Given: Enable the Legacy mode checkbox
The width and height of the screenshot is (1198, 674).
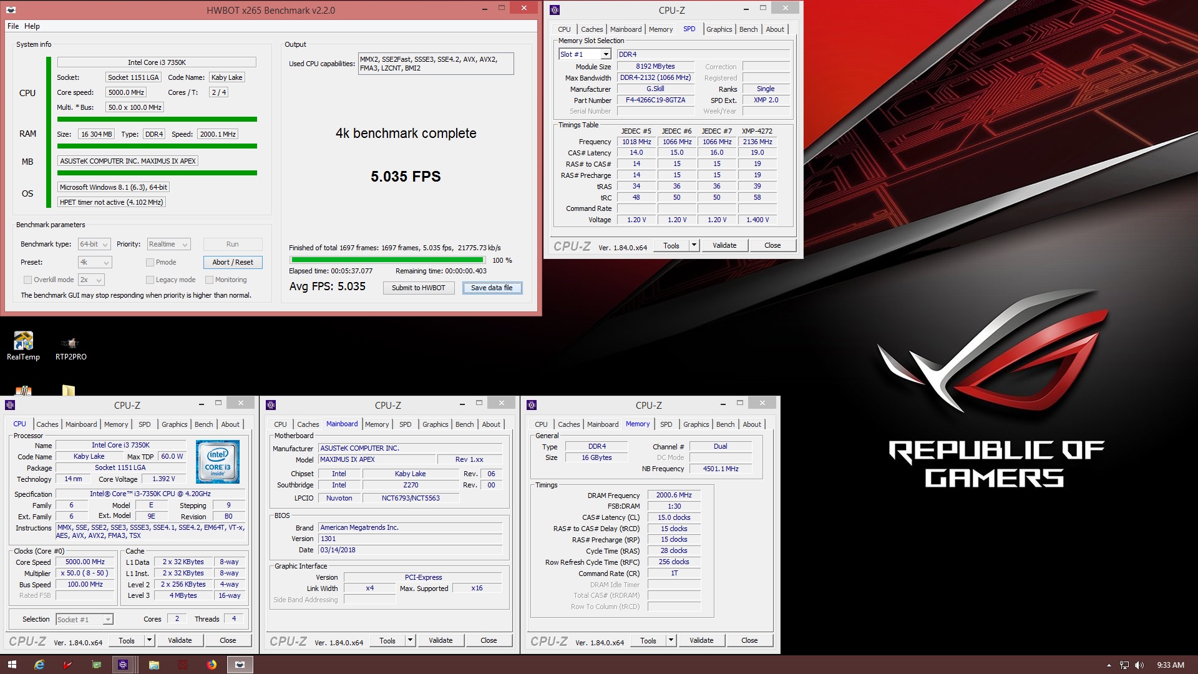Looking at the screenshot, I should (150, 280).
